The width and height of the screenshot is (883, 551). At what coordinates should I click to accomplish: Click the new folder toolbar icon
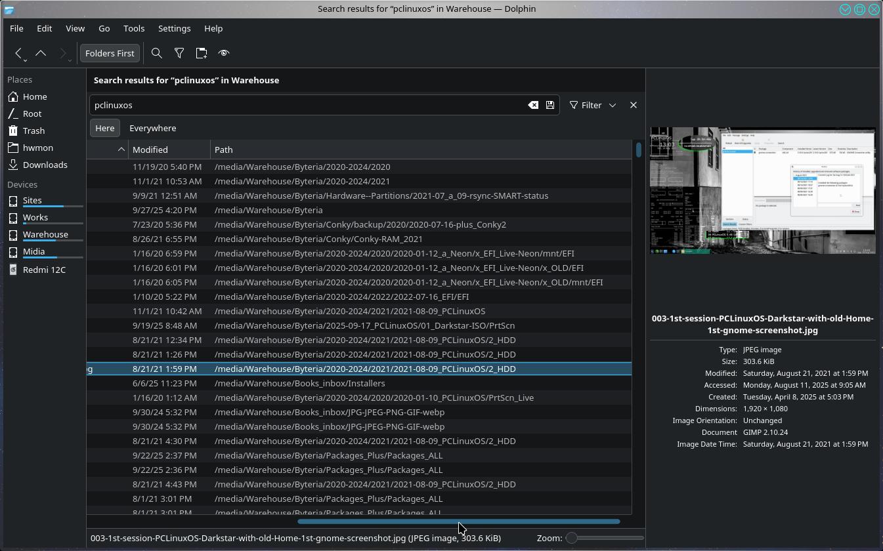coord(202,53)
